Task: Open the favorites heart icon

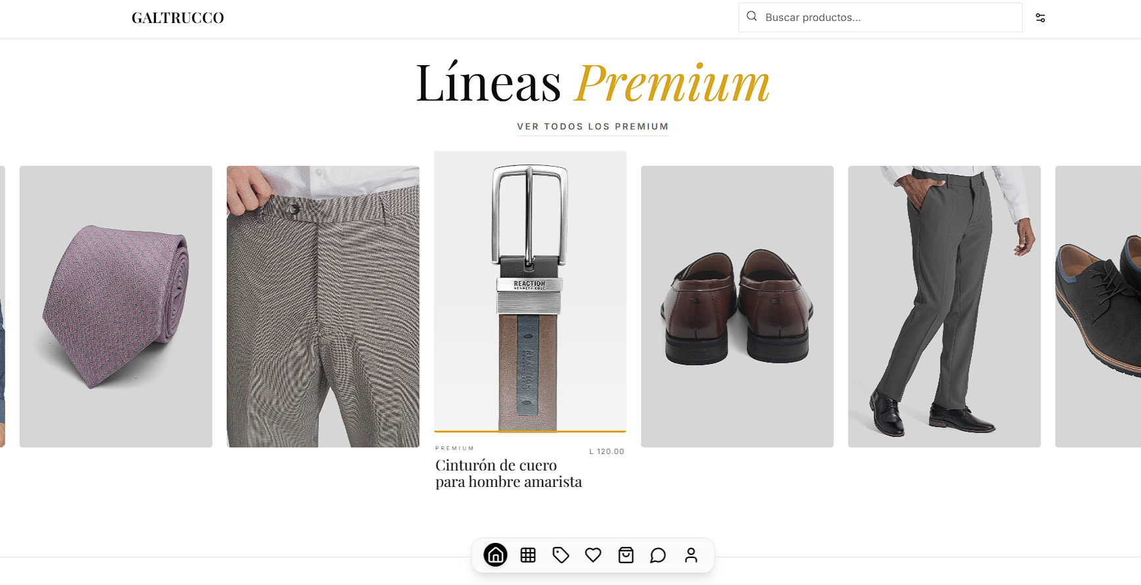Action: (593, 555)
